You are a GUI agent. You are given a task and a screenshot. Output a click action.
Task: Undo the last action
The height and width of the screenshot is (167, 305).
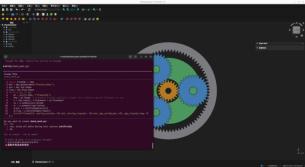(x=17, y=10)
